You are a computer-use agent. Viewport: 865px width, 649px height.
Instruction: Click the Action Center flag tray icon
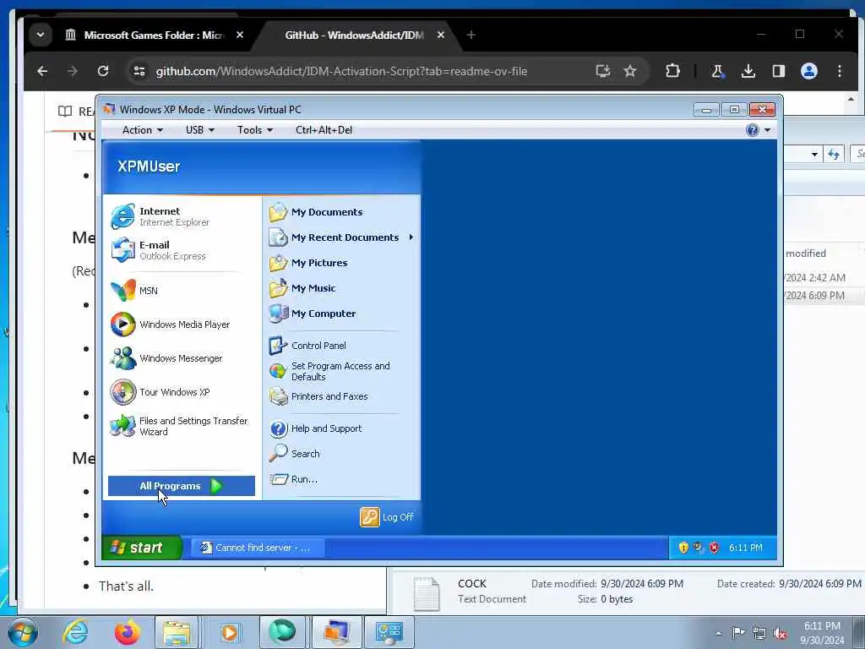[738, 633]
